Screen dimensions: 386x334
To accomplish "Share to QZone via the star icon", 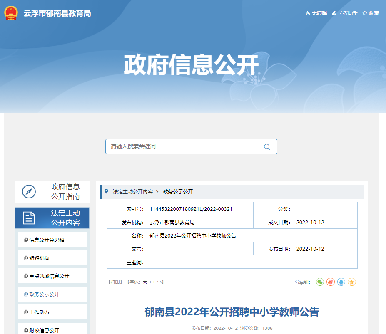I will [352, 282].
